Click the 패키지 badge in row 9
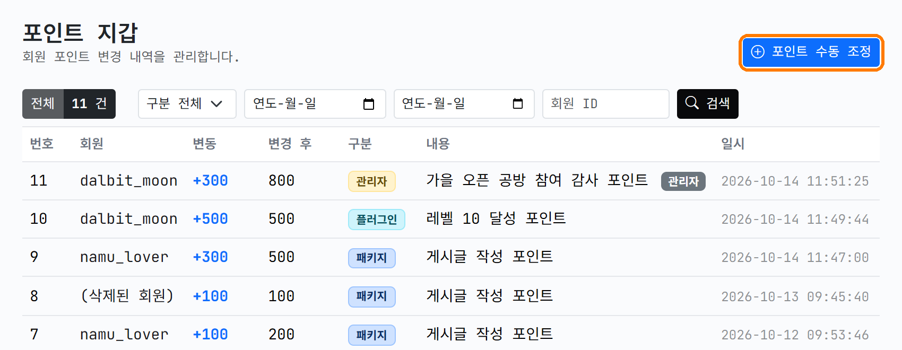This screenshot has height=350, width=902. [371, 258]
